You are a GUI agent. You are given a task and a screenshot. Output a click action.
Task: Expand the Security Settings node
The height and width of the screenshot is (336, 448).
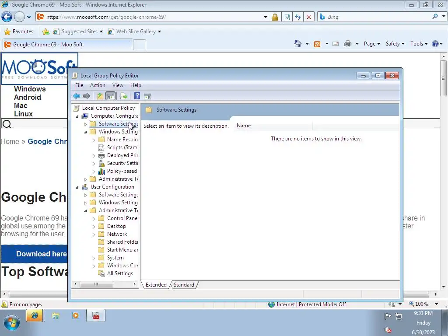[x=94, y=164]
